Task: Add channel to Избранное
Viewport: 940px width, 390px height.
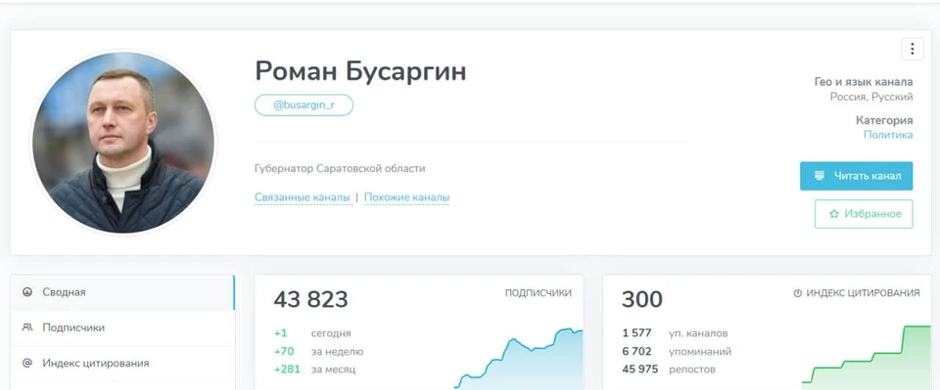Action: [x=864, y=214]
